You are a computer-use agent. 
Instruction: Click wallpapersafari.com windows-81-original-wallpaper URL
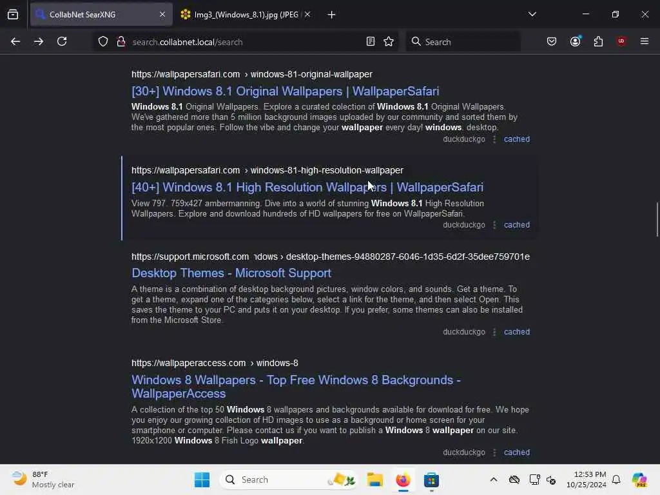(252, 75)
